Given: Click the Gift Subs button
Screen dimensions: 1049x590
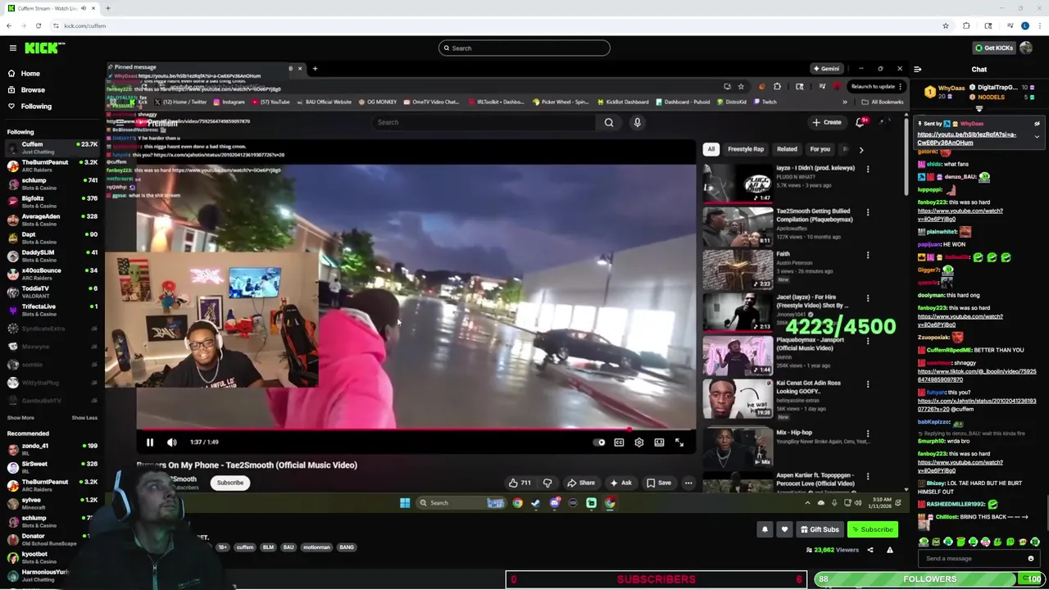Looking at the screenshot, I should (820, 529).
